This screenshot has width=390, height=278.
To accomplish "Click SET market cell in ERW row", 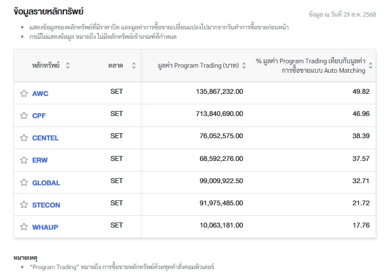I will pos(117,159).
